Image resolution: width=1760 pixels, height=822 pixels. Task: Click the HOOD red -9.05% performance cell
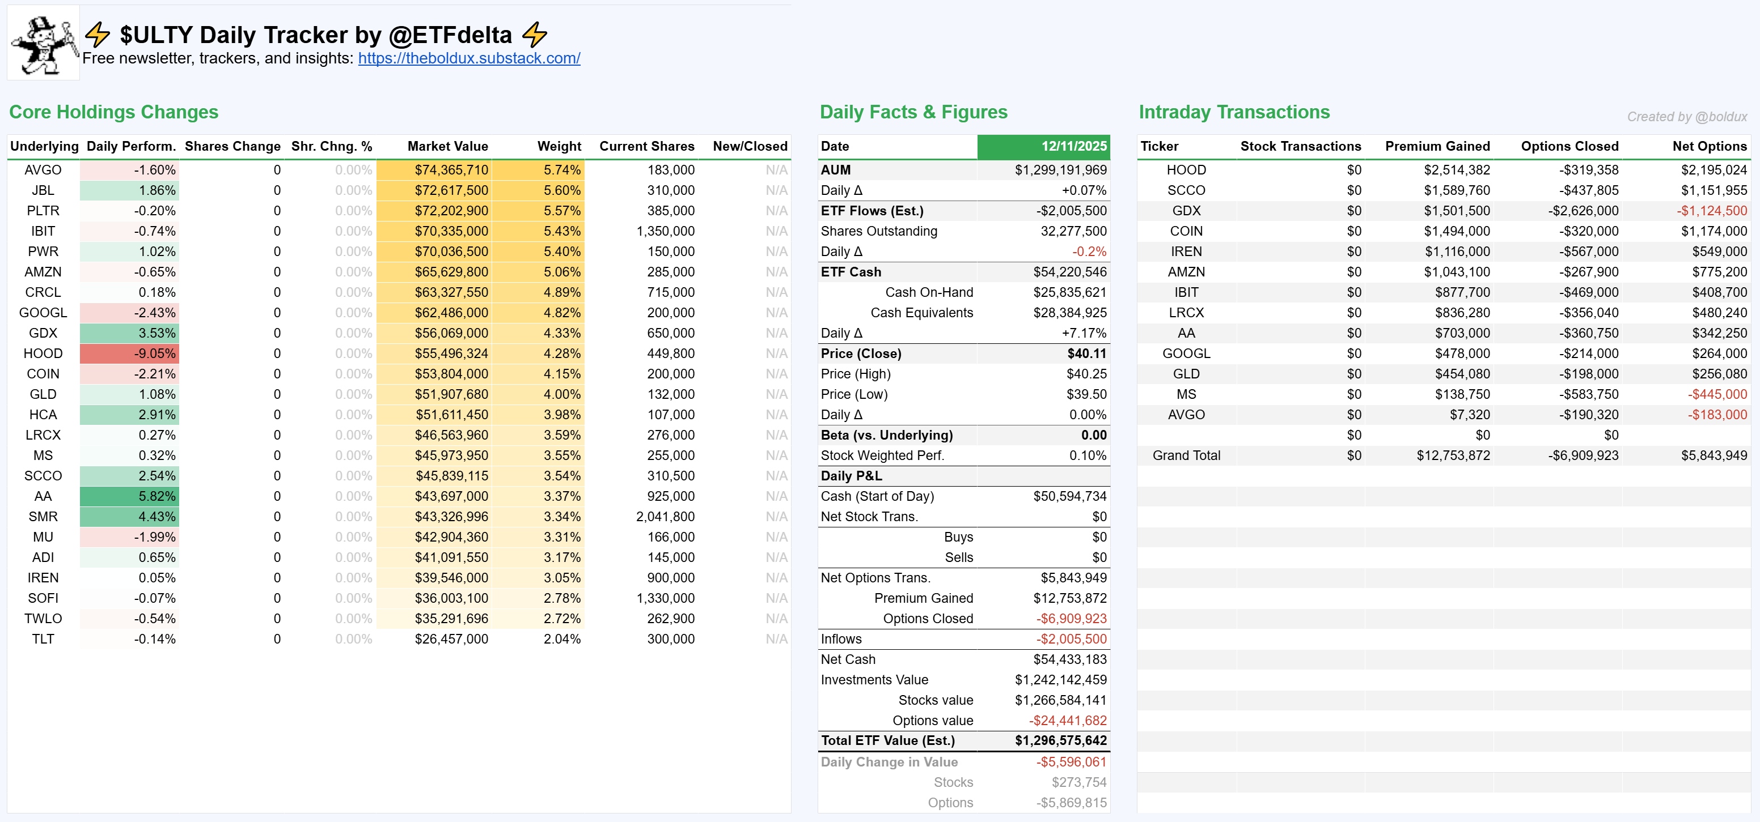coord(130,353)
